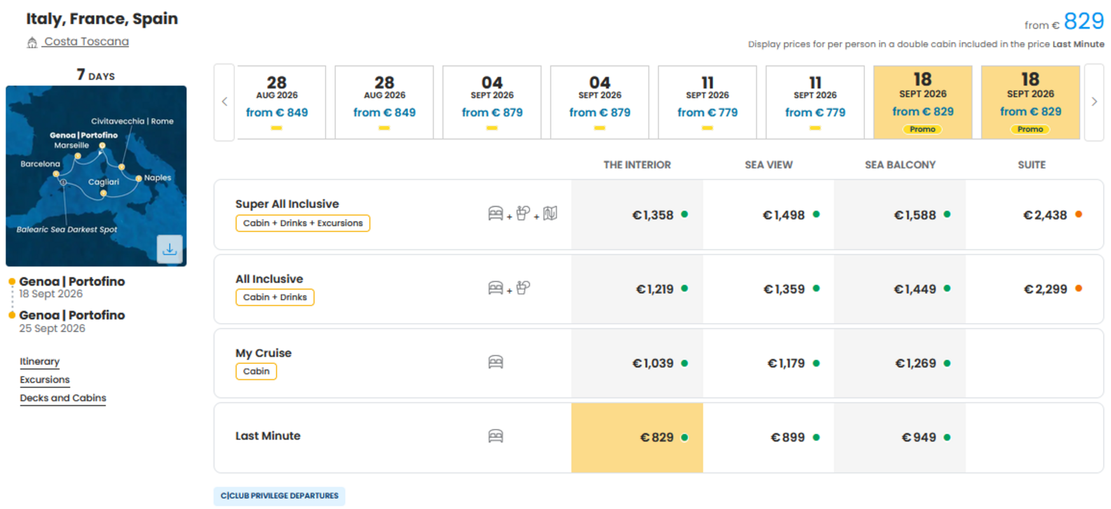Choose My Cruise sea view at €1,179
This screenshot has height=509, width=1111.
768,363
